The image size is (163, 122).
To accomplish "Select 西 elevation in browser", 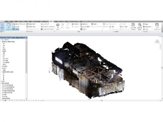I will (x=4, y=79).
